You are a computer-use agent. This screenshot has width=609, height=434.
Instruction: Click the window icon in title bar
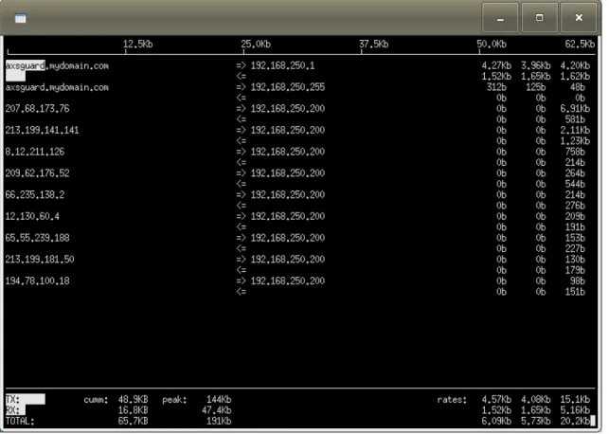coord(21,18)
